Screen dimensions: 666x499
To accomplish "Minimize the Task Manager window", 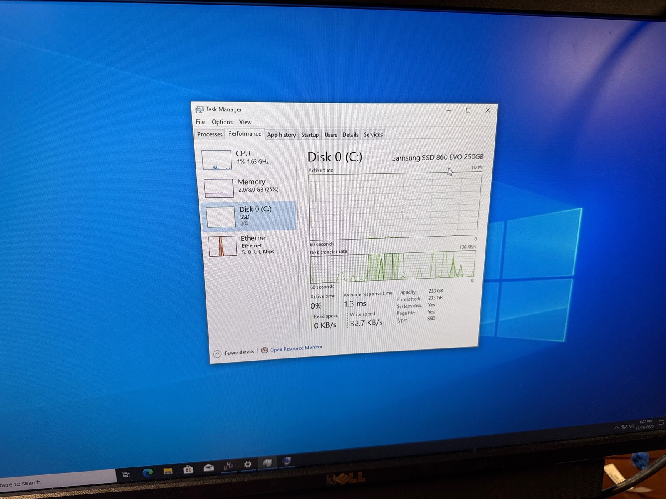I will click(449, 110).
